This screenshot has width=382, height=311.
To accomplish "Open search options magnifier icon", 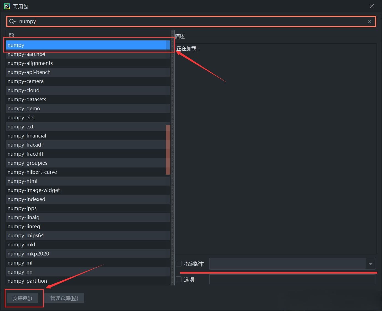I will 12,21.
